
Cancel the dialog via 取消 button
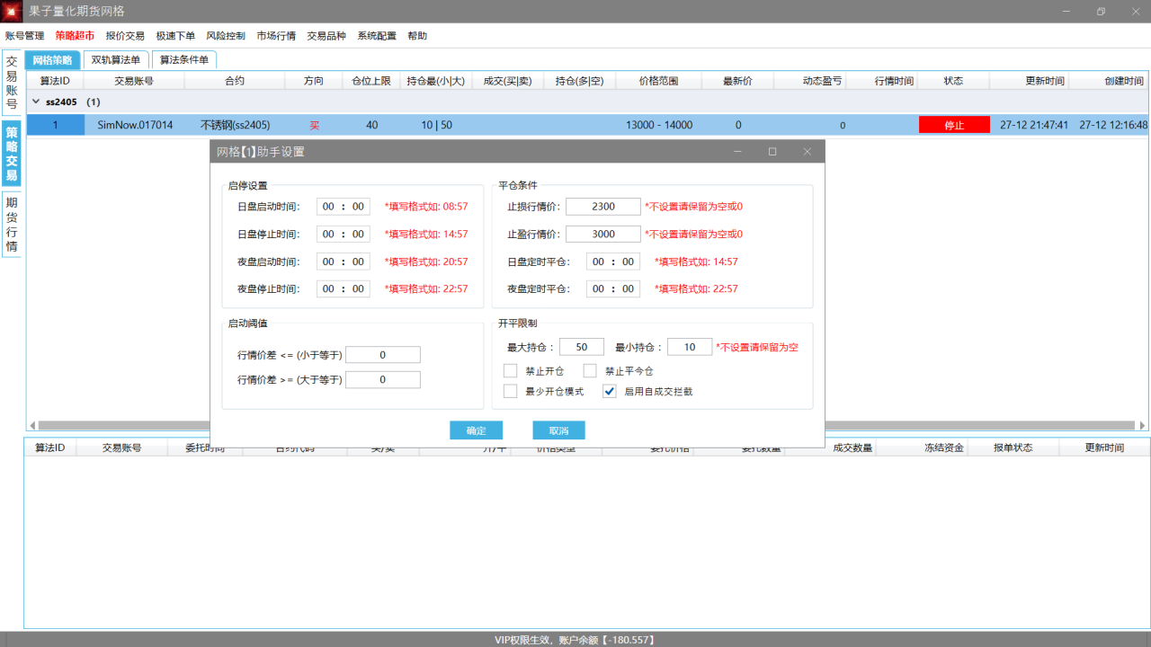(558, 430)
